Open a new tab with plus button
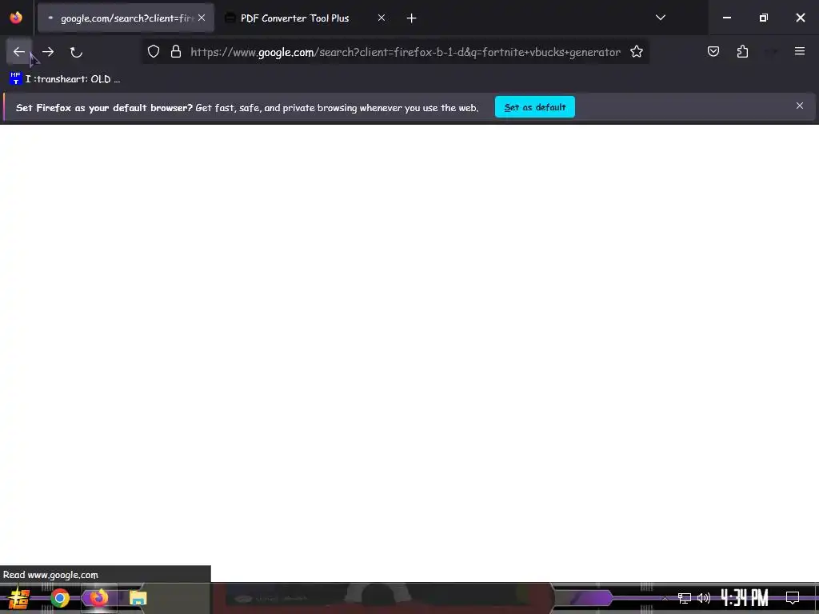Viewport: 819px width, 614px height. click(x=411, y=18)
